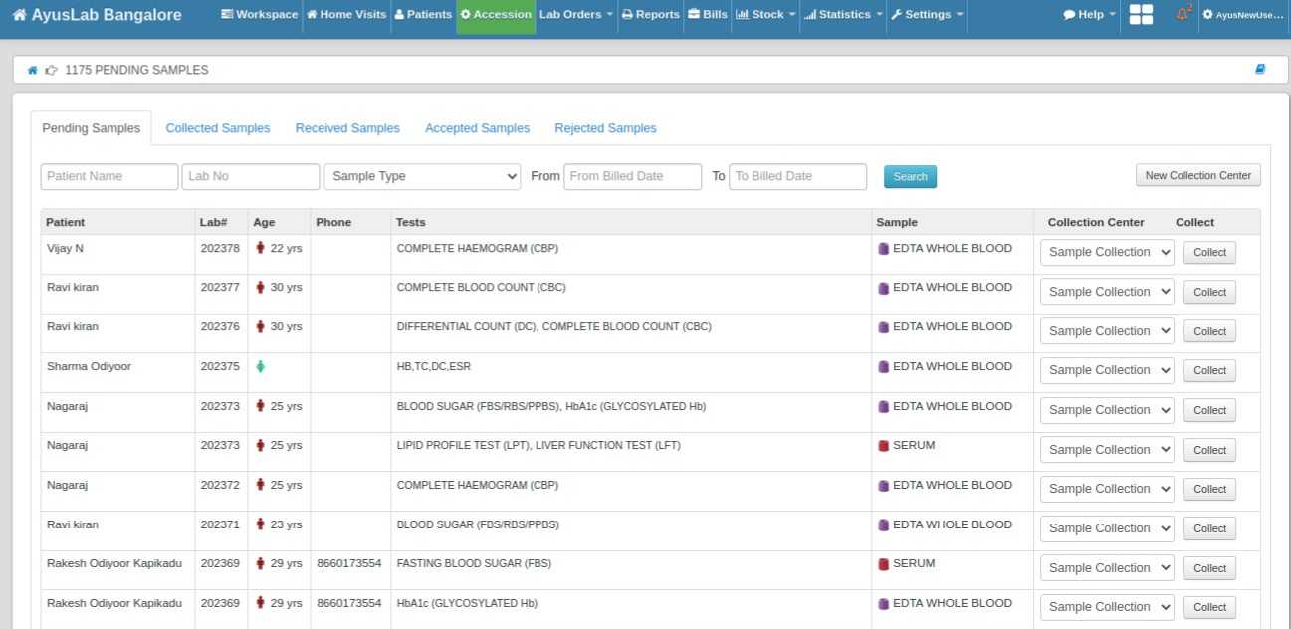This screenshot has height=629, width=1291.
Task: Expand the Lab Orders dropdown
Action: click(x=575, y=15)
